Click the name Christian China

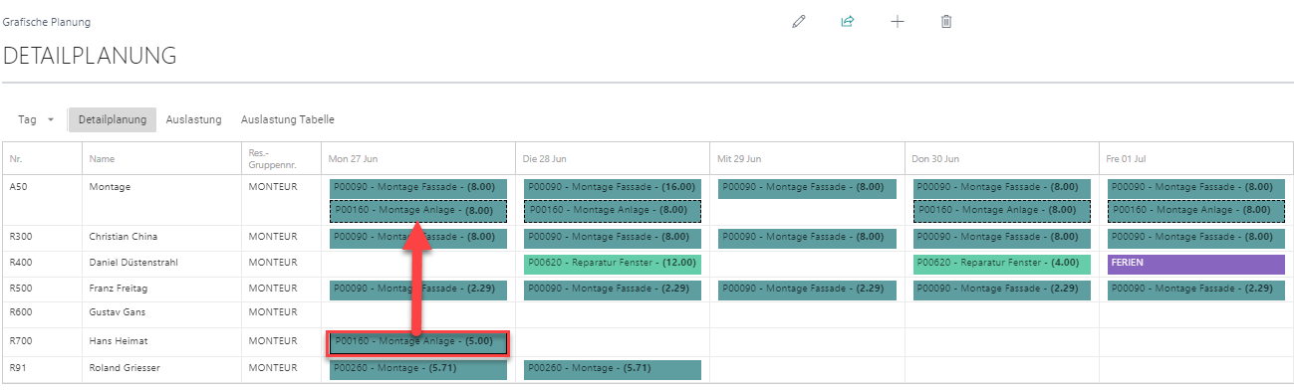pos(124,237)
